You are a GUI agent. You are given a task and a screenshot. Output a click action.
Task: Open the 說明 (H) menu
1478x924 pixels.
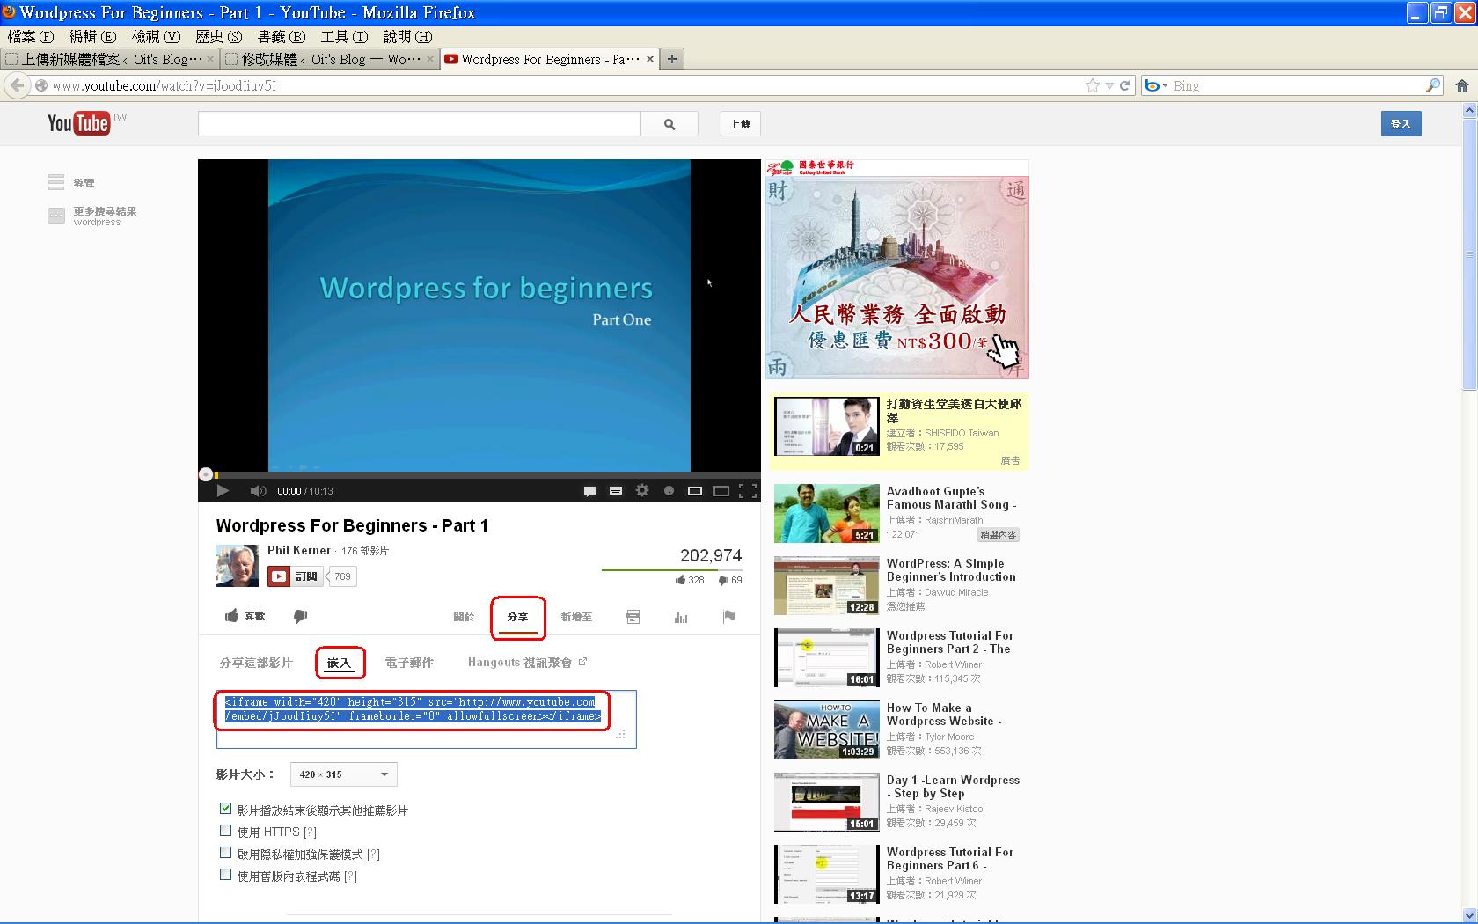point(407,36)
